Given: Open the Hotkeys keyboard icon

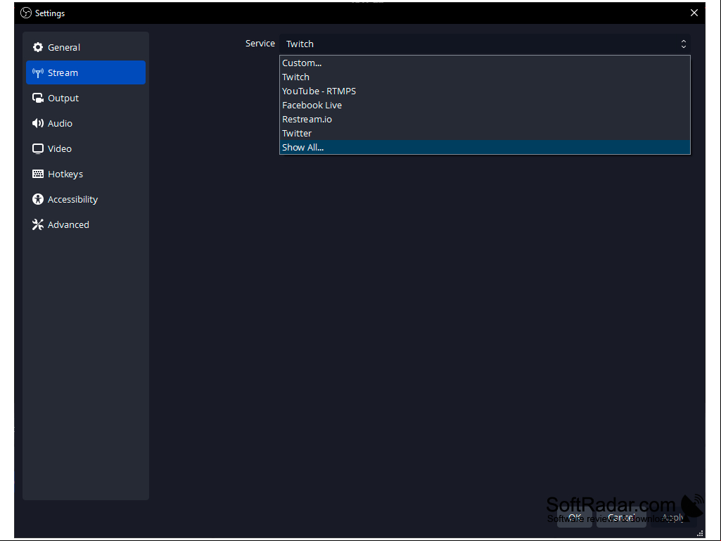Looking at the screenshot, I should pos(38,174).
